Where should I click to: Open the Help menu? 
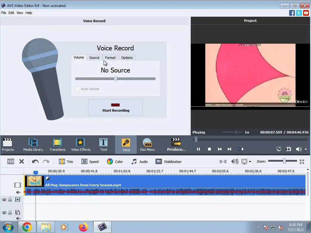click(x=29, y=13)
